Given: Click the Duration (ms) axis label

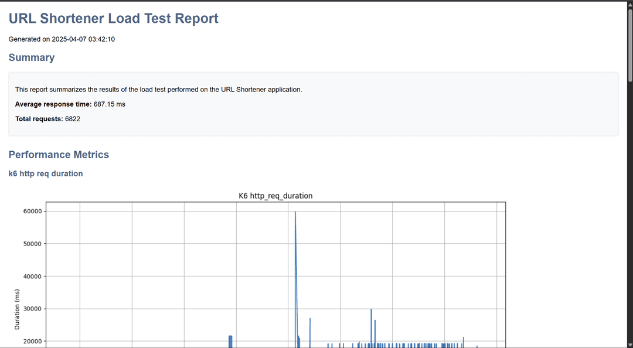Looking at the screenshot, I should (17, 309).
